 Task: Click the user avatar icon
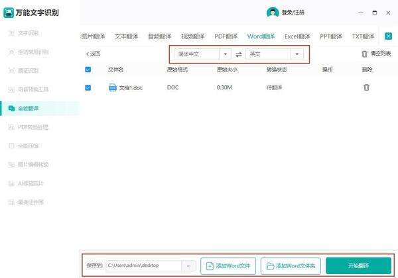[273, 13]
